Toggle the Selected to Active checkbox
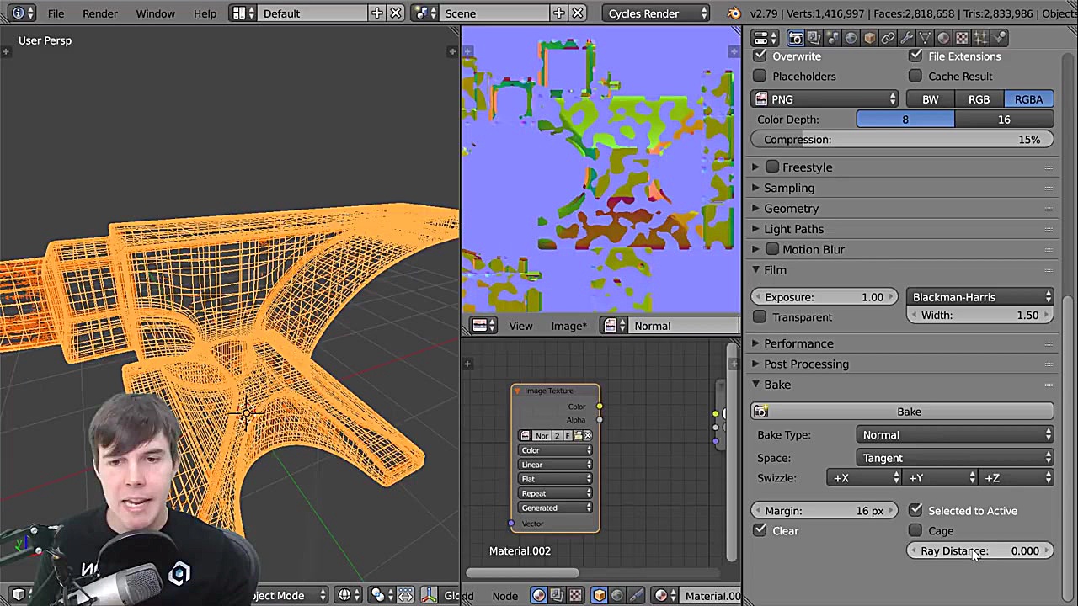Screen dimensions: 1078x606 915,511
